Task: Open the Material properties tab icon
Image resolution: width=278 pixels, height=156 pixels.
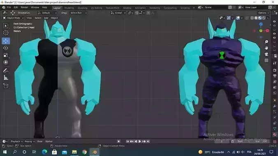Action: click(x=275, y=134)
